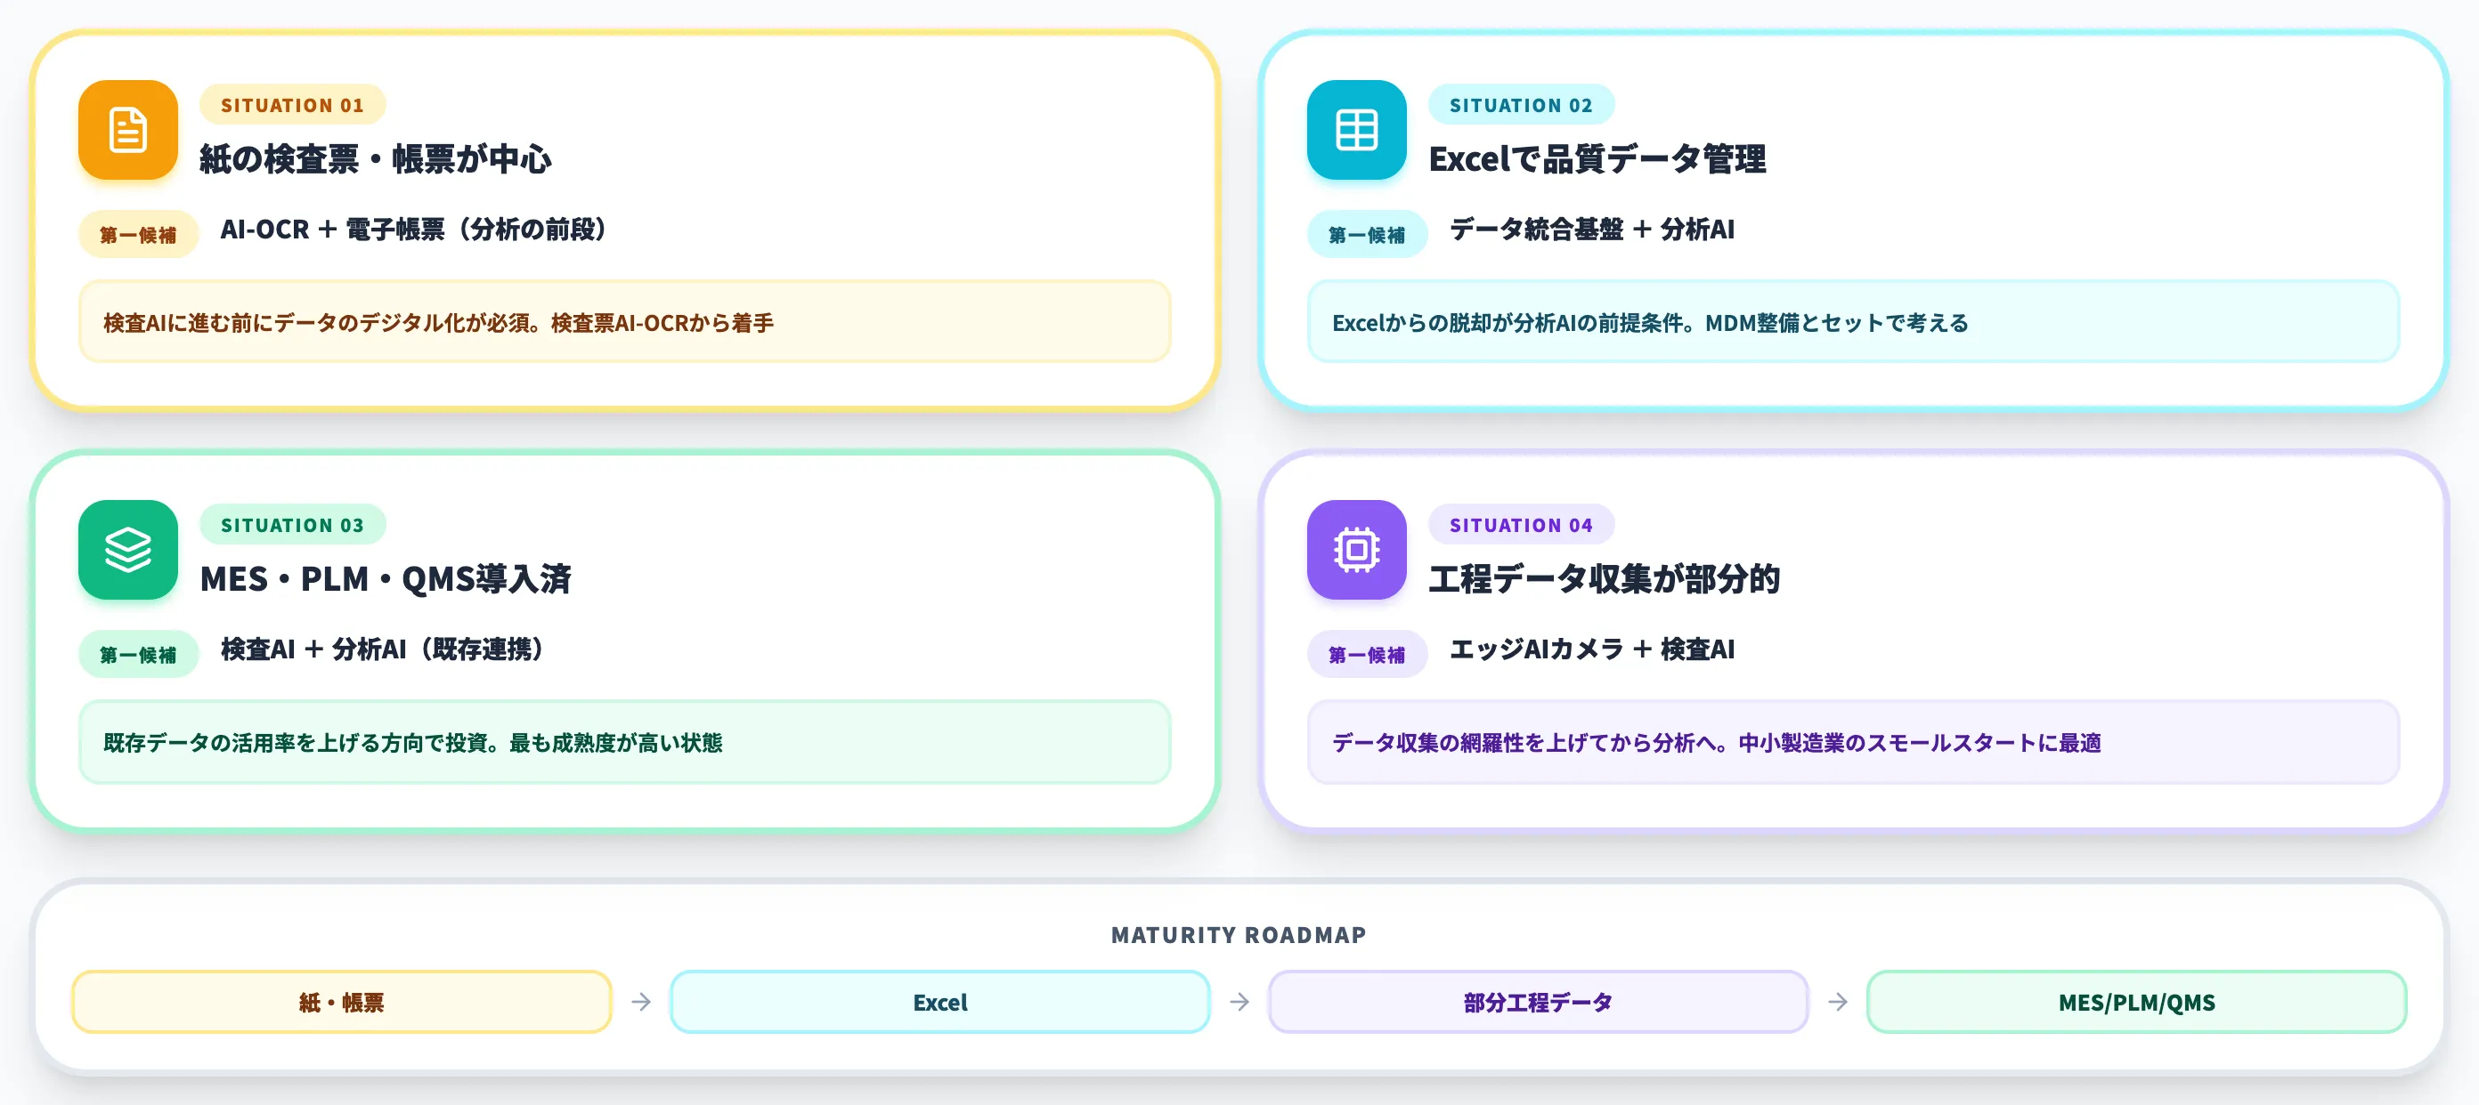Select the SITUATION 04 badge

pos(1521,525)
